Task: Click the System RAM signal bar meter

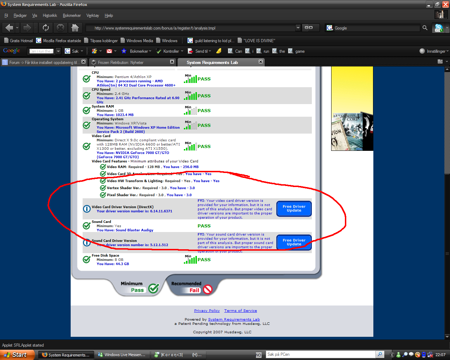Action: point(190,111)
